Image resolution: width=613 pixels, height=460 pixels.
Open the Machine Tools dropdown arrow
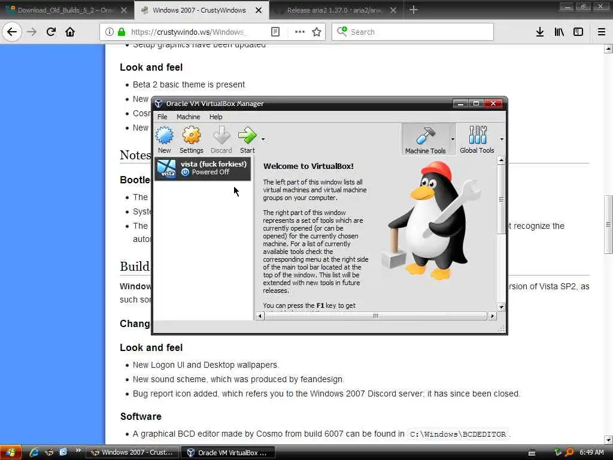pos(453,139)
